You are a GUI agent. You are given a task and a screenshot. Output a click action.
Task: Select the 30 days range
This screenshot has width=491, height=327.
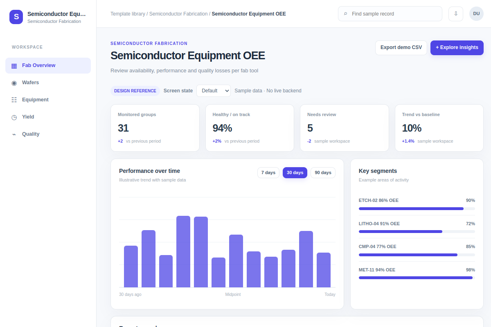coord(295,172)
